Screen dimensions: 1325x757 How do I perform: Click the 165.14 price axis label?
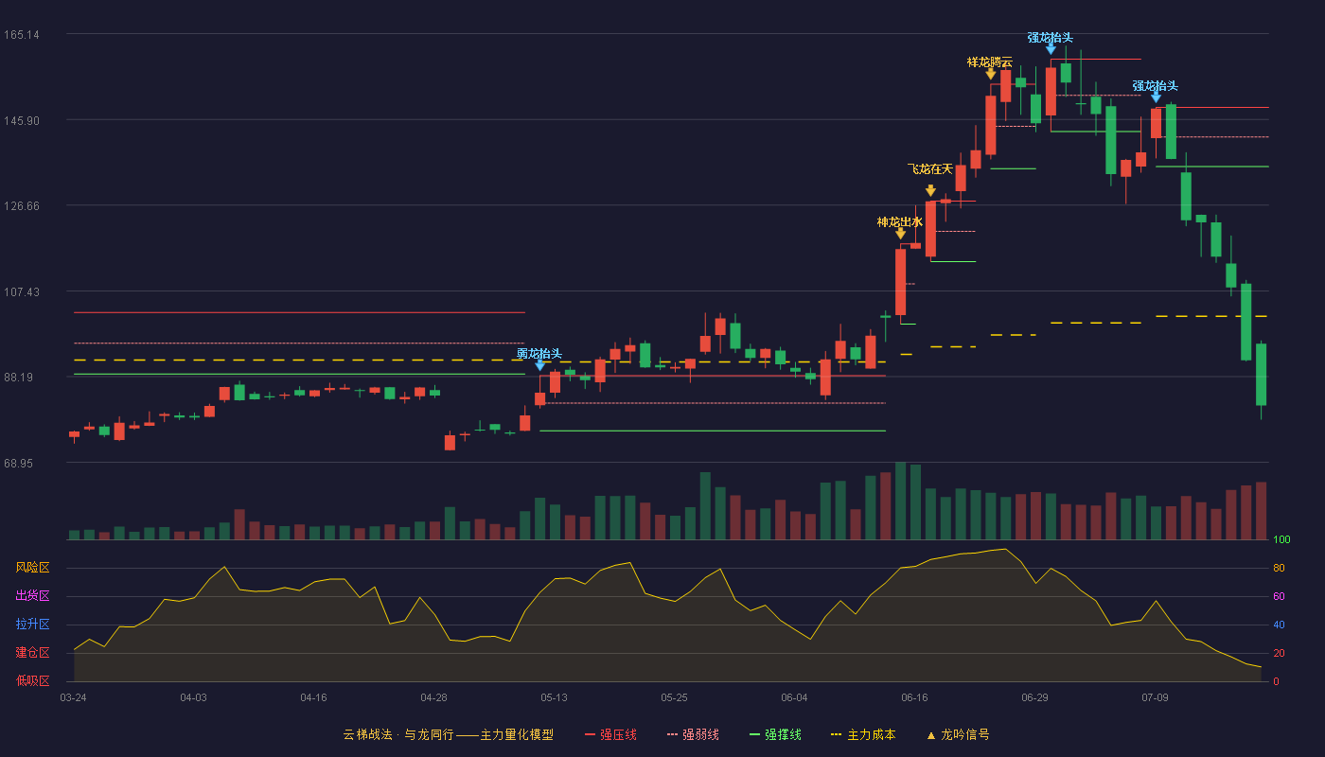tap(21, 35)
